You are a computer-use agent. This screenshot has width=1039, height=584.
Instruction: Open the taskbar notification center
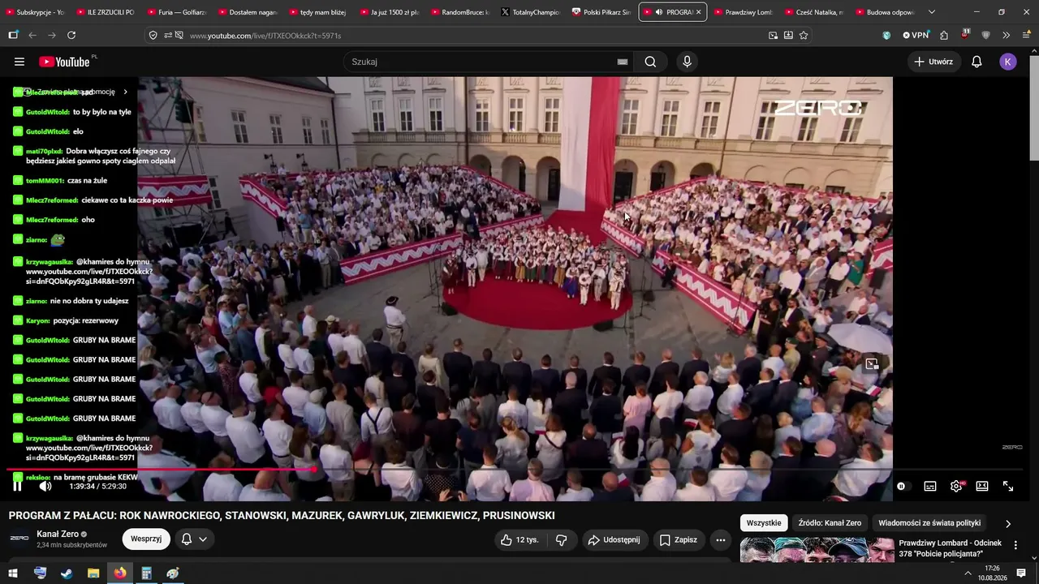1022,573
